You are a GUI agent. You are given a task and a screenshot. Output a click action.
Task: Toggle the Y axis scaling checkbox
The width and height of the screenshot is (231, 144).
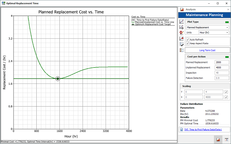[x=226, y=91]
